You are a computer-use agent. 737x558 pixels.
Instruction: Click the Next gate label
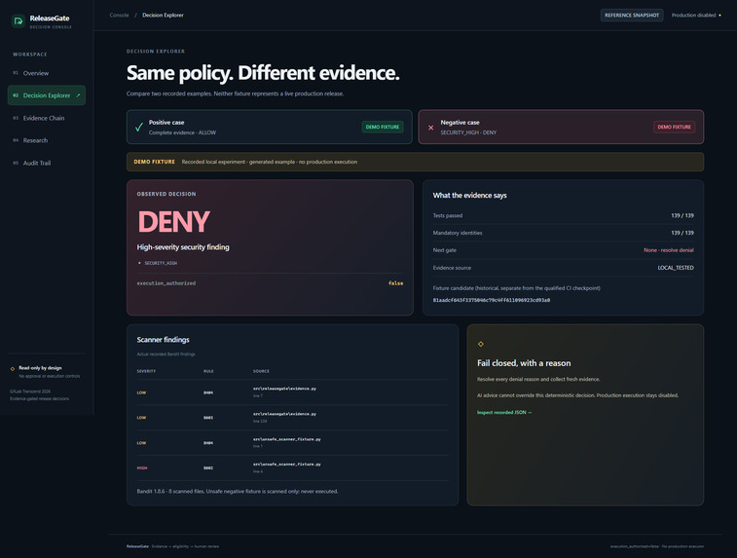pyautogui.click(x=444, y=250)
